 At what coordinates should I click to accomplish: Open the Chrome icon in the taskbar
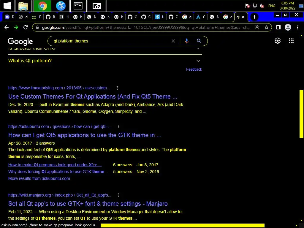[x=42, y=6]
